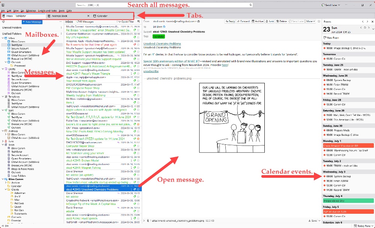The width and height of the screenshot is (375, 228).
Task: Click the Get Messages cloud icon
Action: click(3, 22)
